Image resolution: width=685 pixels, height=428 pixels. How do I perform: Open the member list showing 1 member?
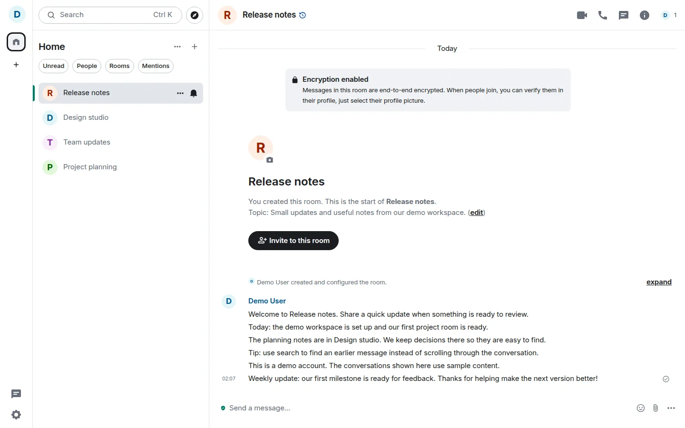[x=669, y=15]
